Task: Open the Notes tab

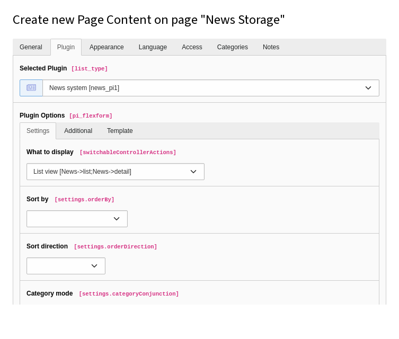Action: click(x=271, y=47)
